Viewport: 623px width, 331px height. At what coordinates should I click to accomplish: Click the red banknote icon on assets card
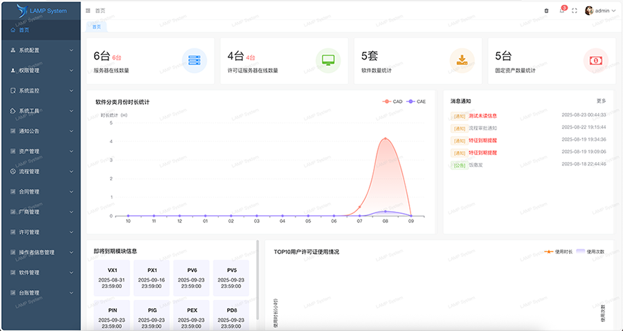point(595,61)
